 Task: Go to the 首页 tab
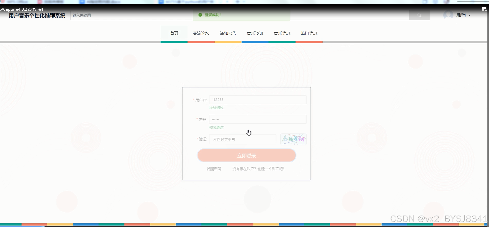(x=174, y=33)
